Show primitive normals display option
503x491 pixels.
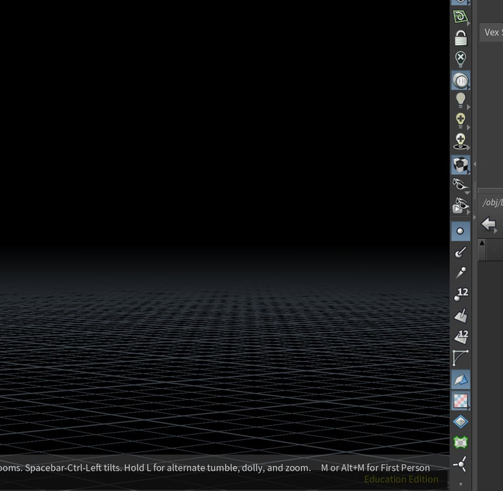coord(460,316)
